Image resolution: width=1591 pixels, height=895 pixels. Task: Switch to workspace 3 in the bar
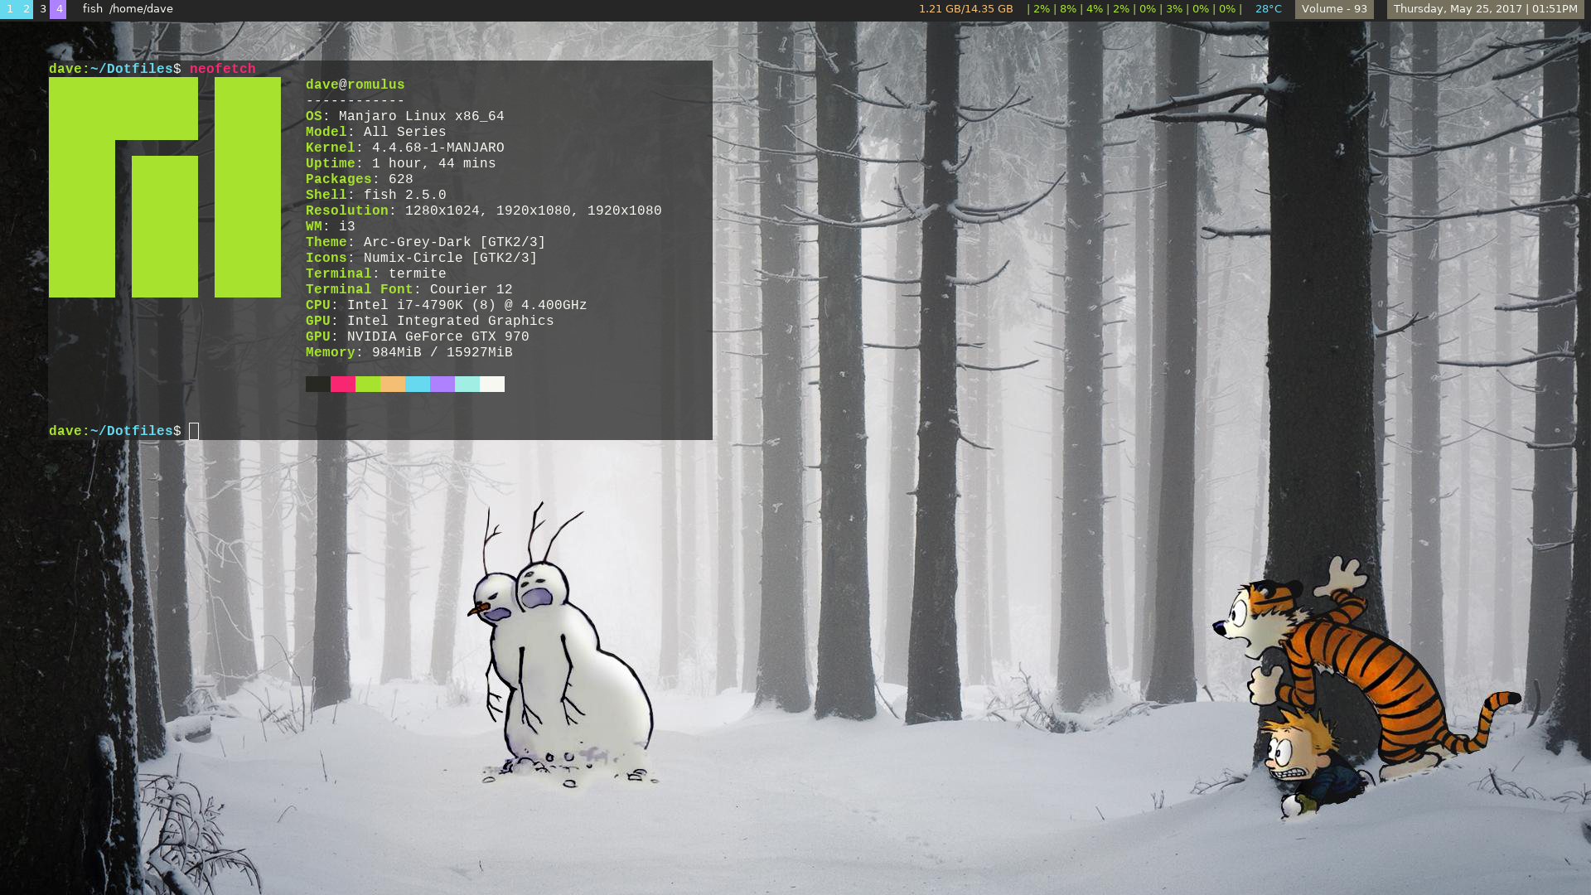click(x=42, y=9)
